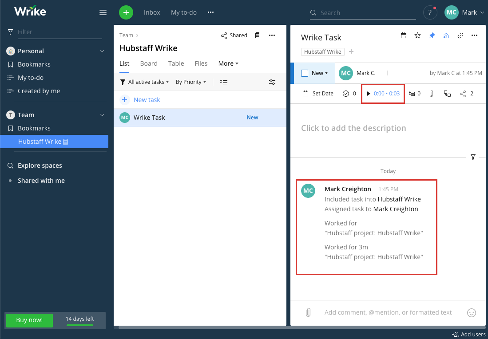
Task: Open the help question mark icon
Action: click(x=430, y=12)
